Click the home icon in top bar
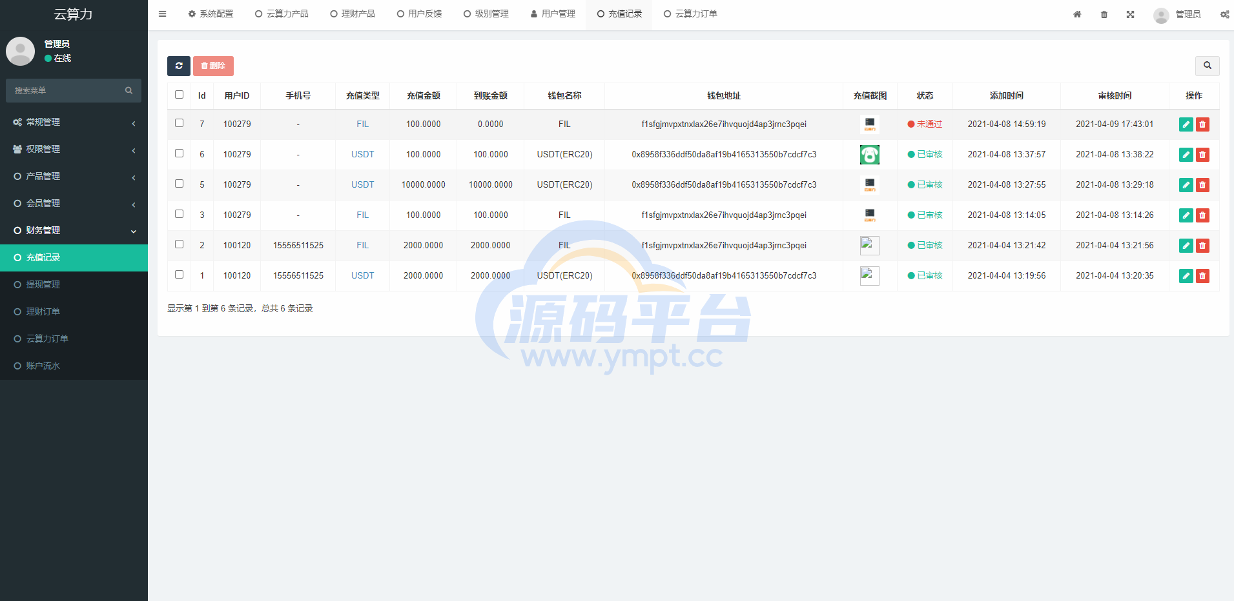This screenshot has width=1234, height=601. (1077, 14)
